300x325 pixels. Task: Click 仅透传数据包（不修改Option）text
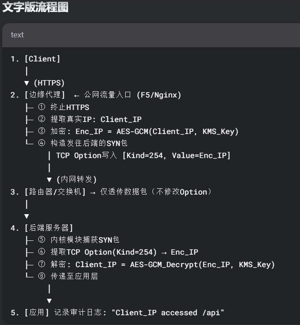pos(156,192)
